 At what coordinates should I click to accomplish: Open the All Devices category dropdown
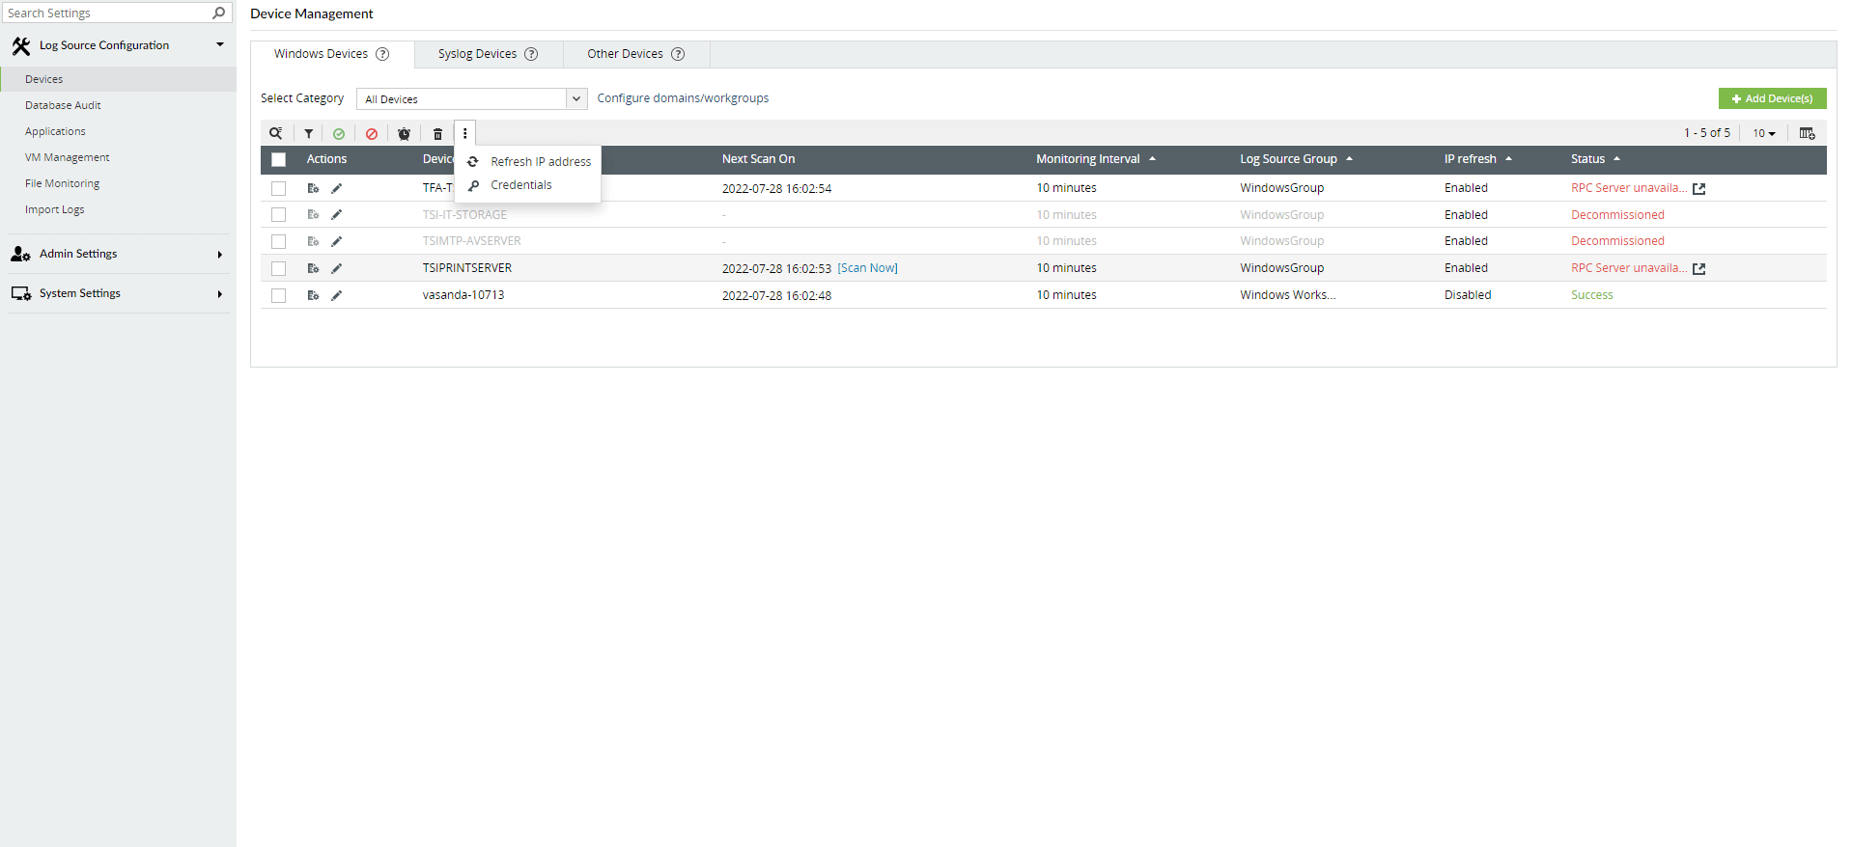pyautogui.click(x=471, y=98)
